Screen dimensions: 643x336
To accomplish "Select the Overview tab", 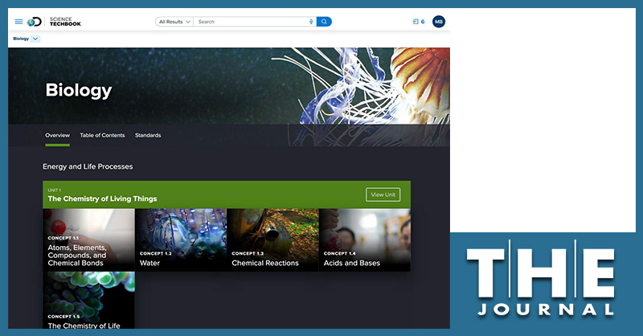I will coord(57,135).
